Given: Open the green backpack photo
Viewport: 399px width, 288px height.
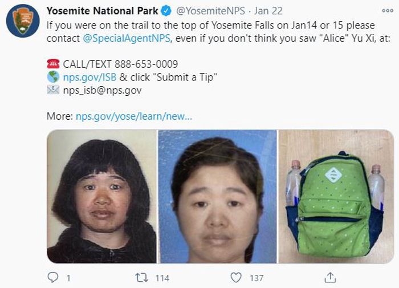Looking at the screenshot, I should coord(336,196).
